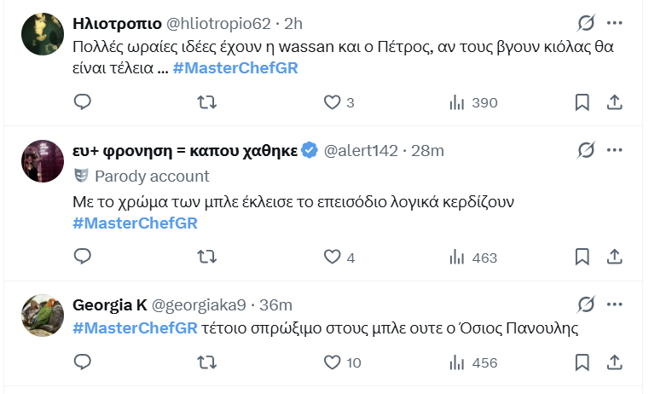View analytics showing 390 views

click(x=456, y=102)
